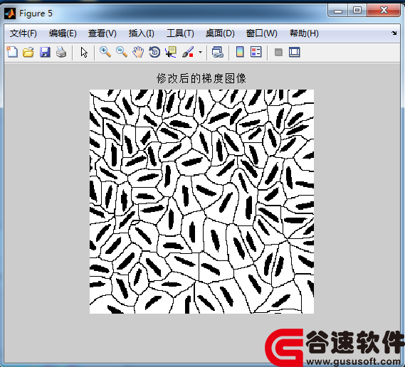Select the Edit Plot arrow tool
This screenshot has height=367, width=405.
[84, 52]
